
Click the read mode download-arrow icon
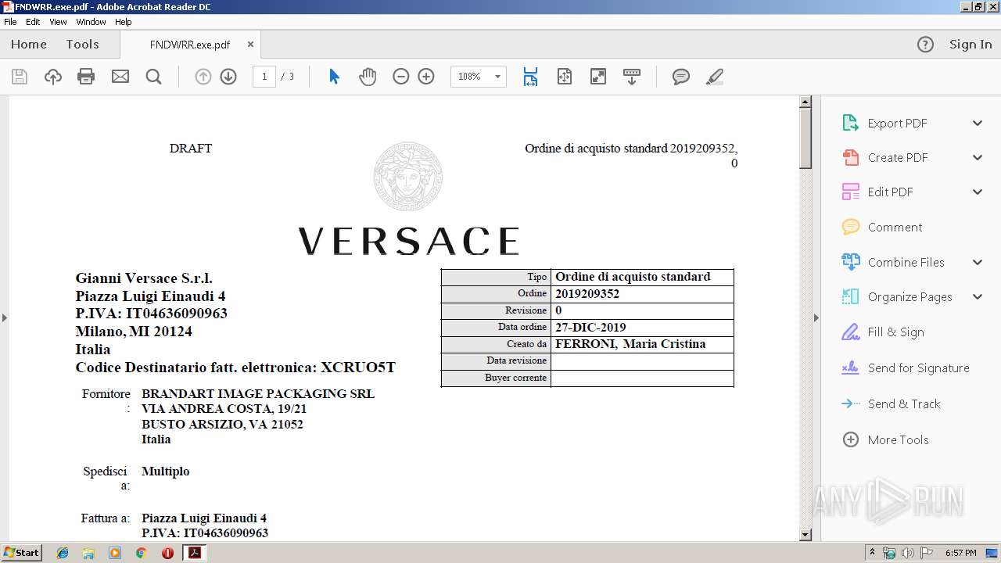(632, 77)
